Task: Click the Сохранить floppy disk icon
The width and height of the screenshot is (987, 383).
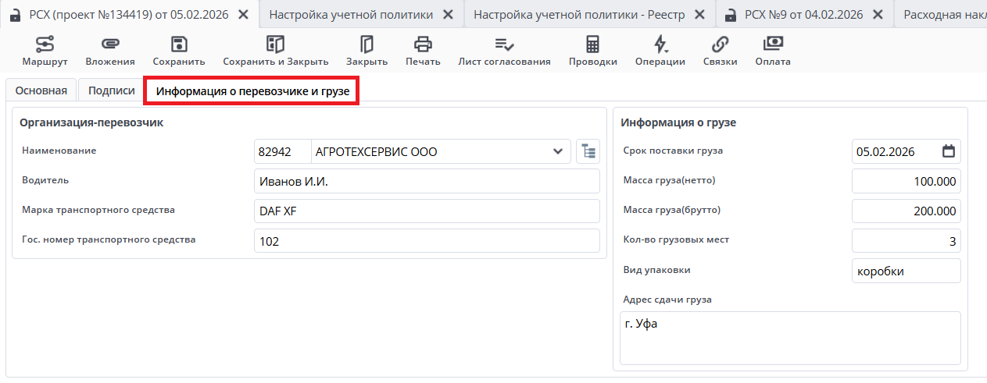Action: click(179, 44)
